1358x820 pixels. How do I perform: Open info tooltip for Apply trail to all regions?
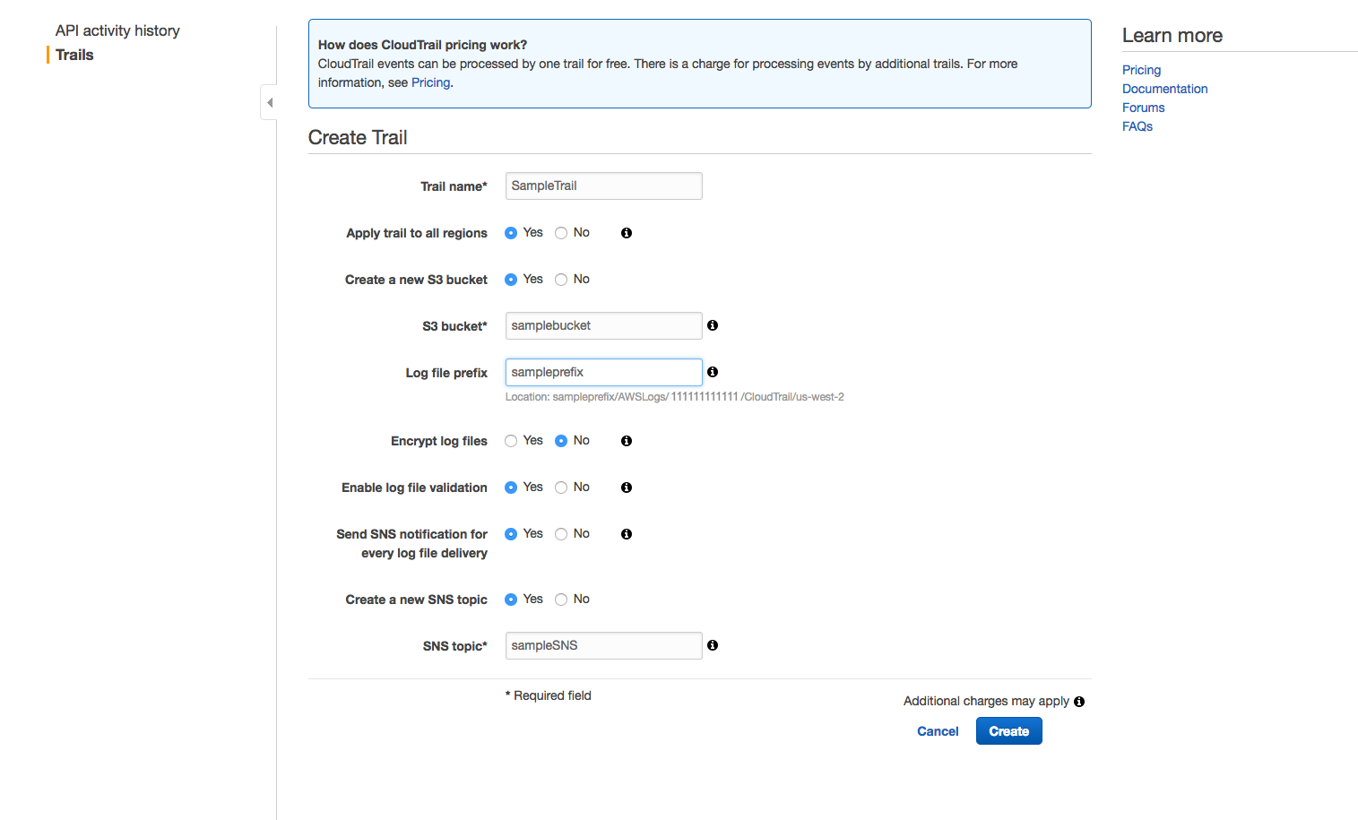[626, 232]
